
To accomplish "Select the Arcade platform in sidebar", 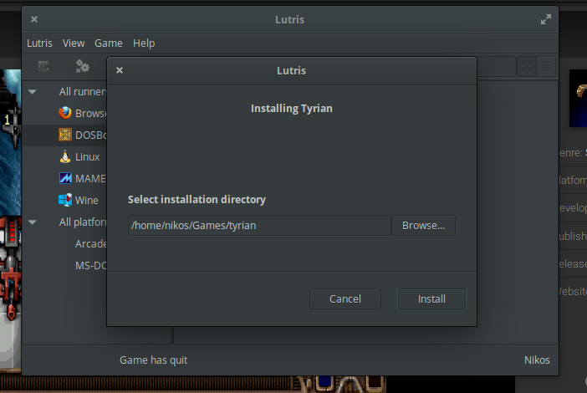I will (x=91, y=243).
